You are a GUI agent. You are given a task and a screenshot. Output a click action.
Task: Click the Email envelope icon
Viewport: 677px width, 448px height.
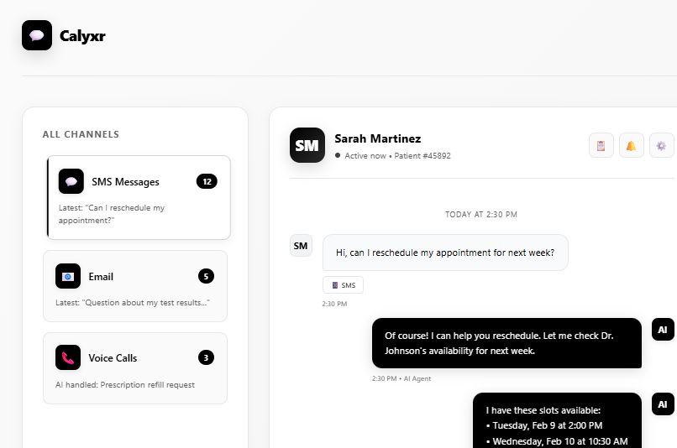[x=68, y=276]
